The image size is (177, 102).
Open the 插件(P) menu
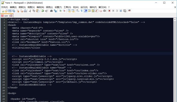pyautogui.click(x=93, y=7)
